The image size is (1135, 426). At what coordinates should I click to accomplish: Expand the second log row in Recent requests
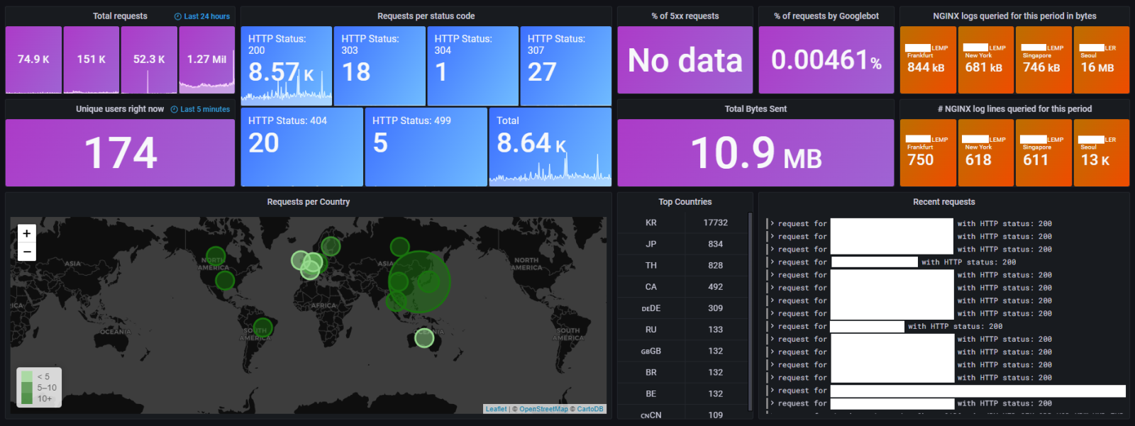(773, 236)
